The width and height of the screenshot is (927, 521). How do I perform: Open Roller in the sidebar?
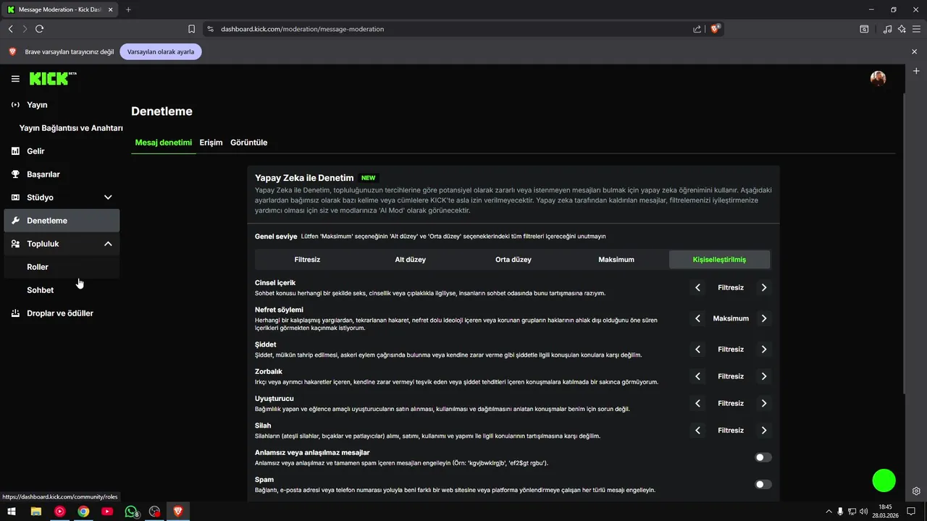click(x=38, y=267)
